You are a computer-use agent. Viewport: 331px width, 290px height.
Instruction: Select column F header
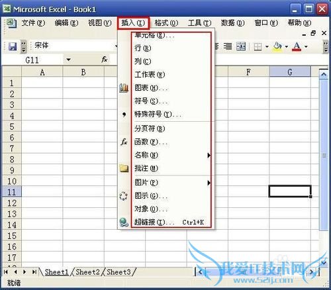pos(248,72)
